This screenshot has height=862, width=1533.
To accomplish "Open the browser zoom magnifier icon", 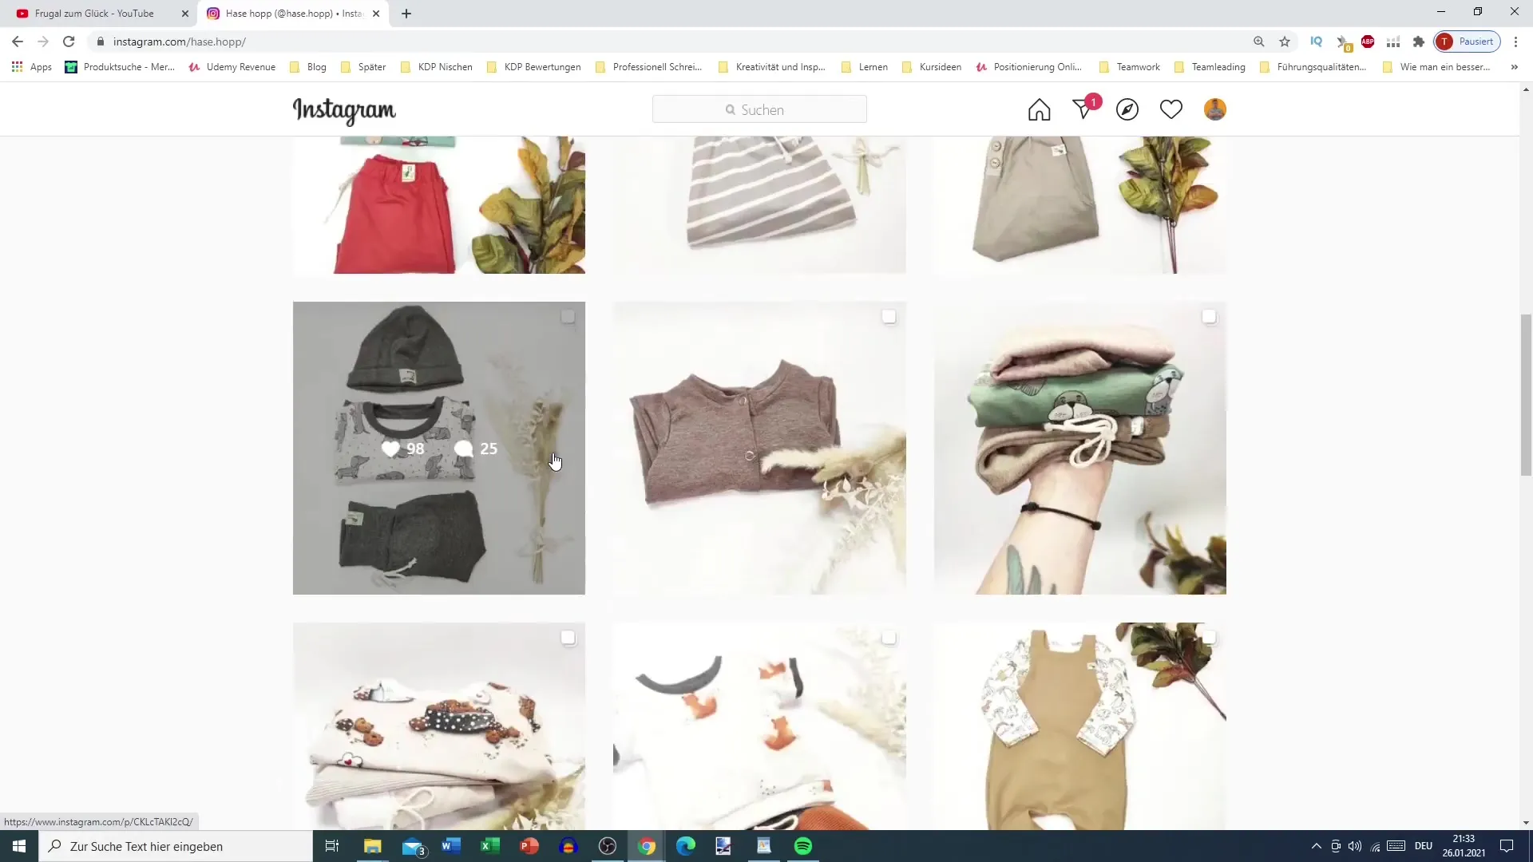I will pyautogui.click(x=1259, y=42).
